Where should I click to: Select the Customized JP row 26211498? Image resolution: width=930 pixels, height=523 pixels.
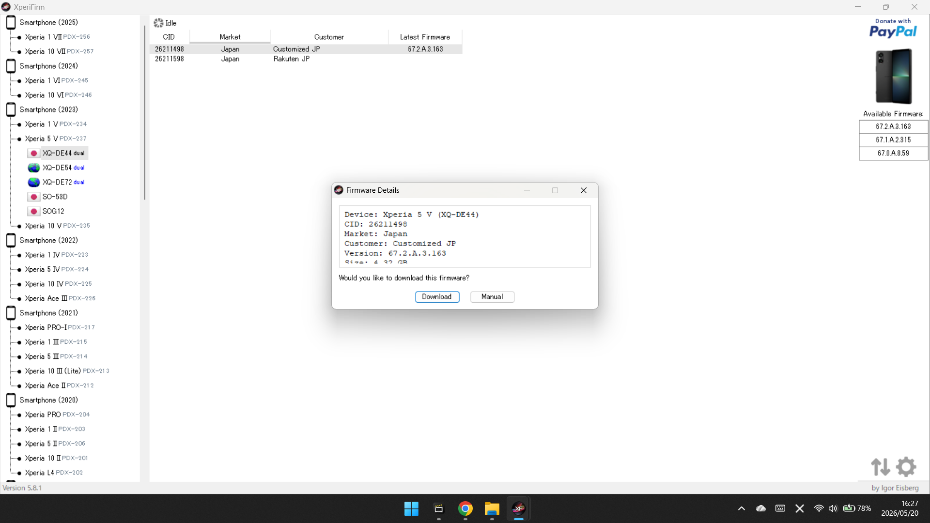[x=306, y=49]
